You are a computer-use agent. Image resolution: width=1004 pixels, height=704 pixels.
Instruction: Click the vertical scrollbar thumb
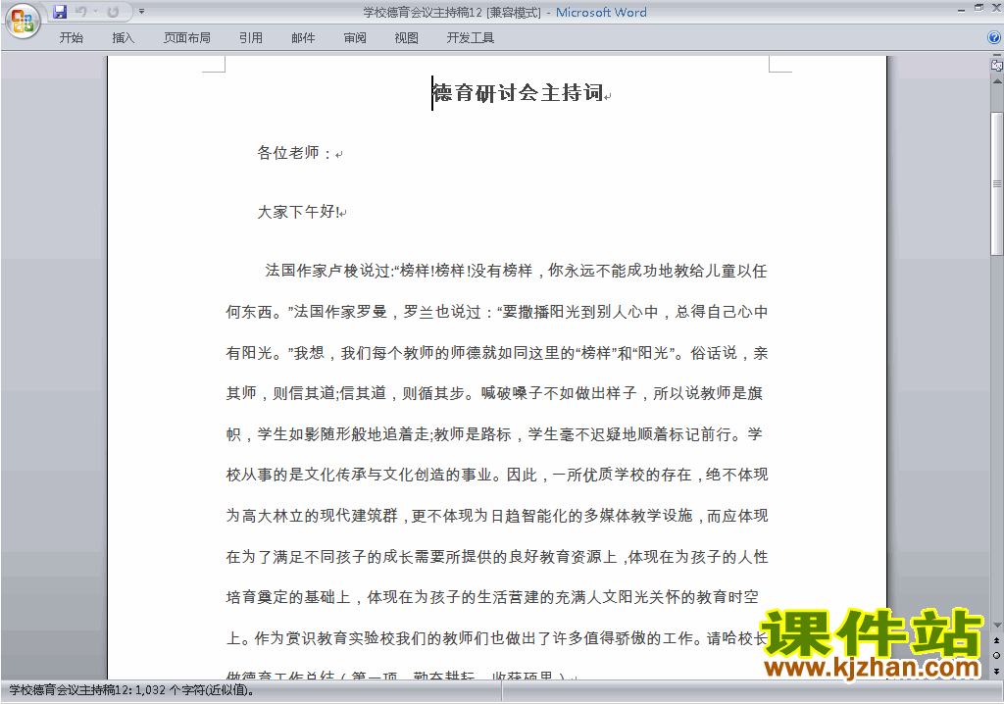tap(997, 184)
